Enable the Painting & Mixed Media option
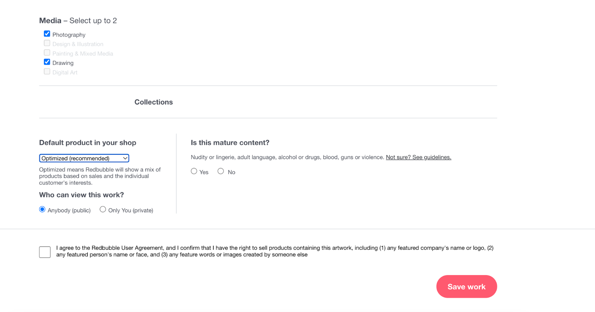 47,52
